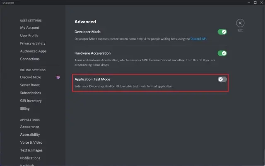Open the Discord API link
Viewport: 265px width, 166px height.
[198, 39]
